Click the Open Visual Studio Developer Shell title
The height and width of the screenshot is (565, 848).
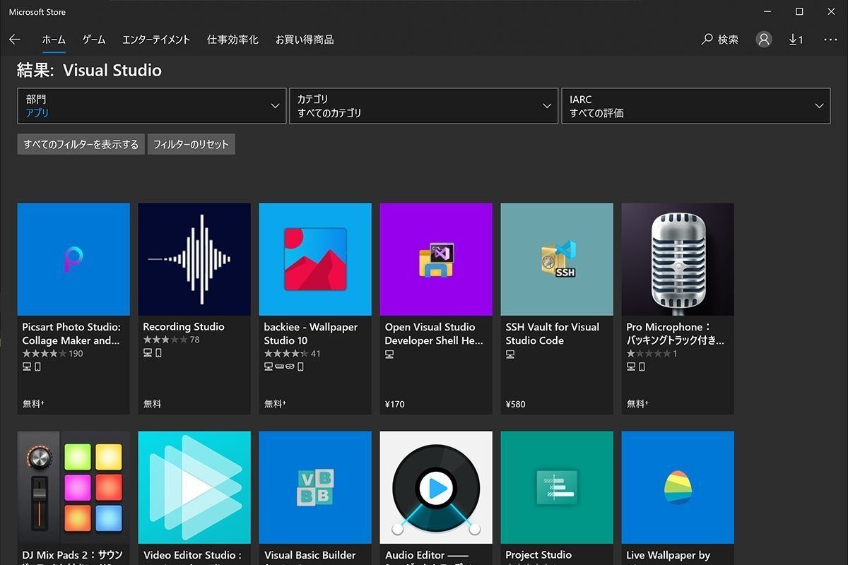434,333
